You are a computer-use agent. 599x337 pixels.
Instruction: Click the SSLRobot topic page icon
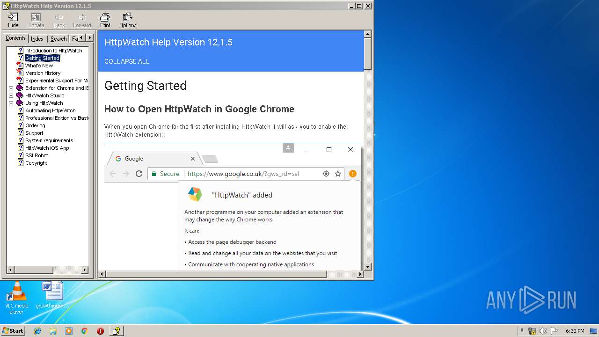[21, 155]
